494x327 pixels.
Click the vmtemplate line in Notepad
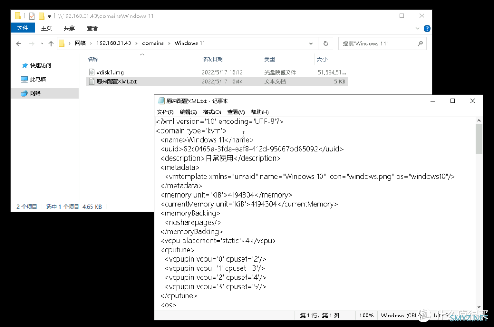pos(310,177)
